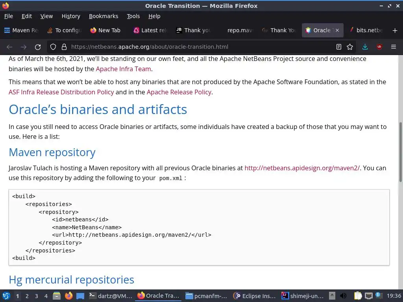Reload the current page
Image resolution: width=403 pixels, height=302 pixels.
click(x=38, y=47)
